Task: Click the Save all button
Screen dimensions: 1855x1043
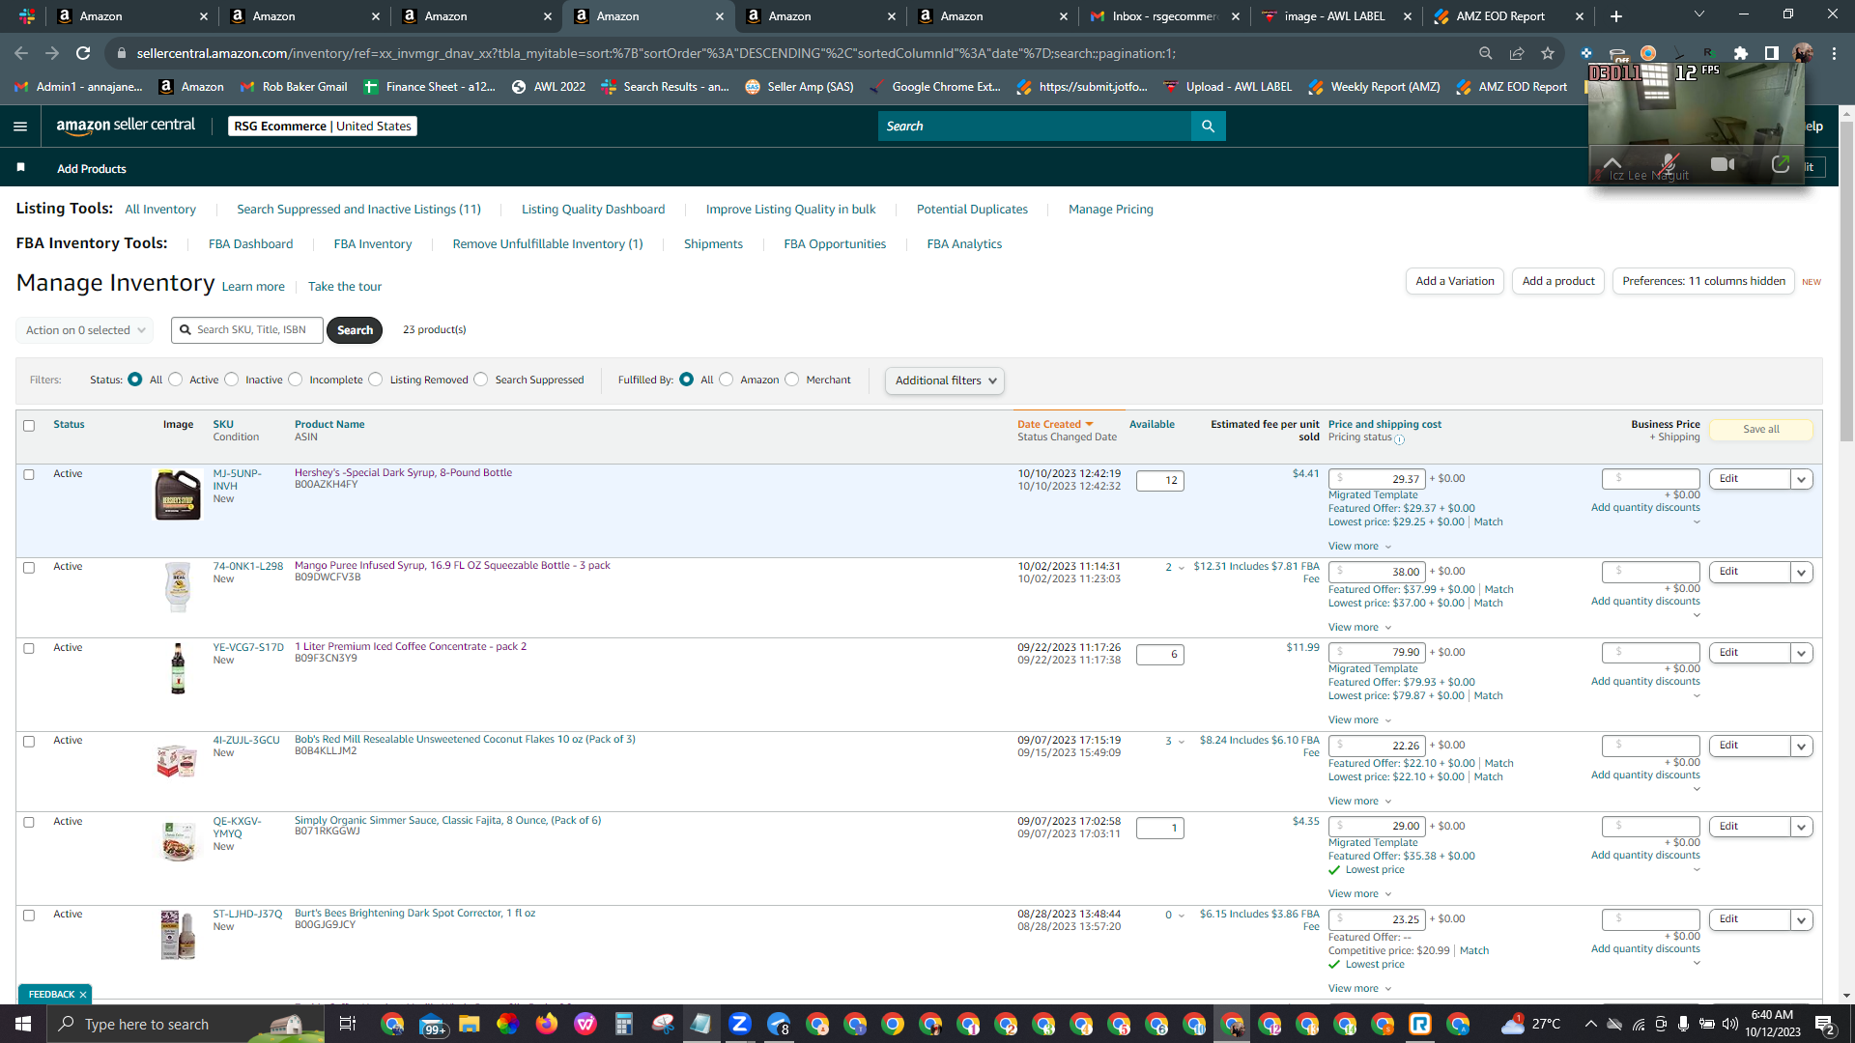Action: [x=1760, y=430]
